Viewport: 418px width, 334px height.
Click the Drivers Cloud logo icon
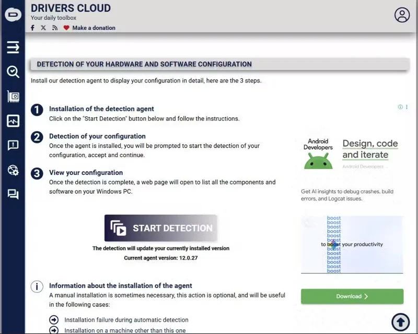coord(13,14)
